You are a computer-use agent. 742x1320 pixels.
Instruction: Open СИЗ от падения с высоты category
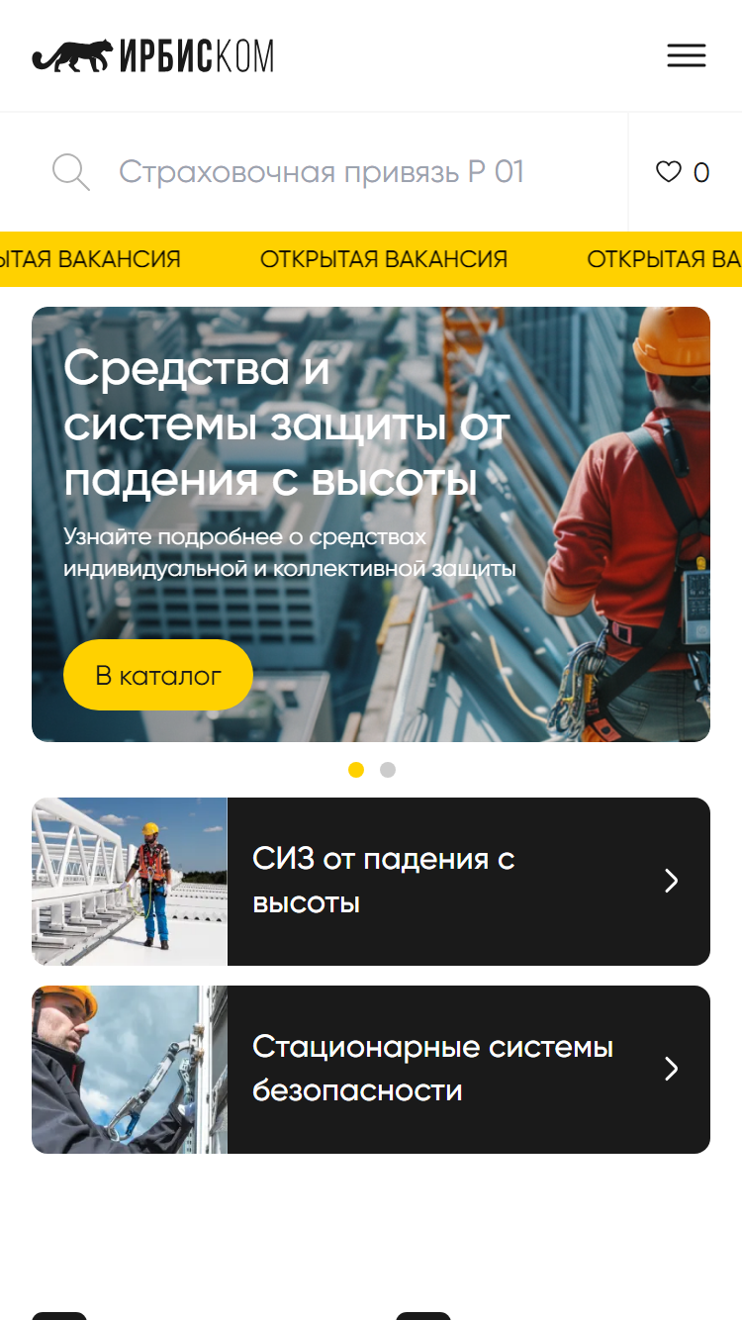coord(371,882)
